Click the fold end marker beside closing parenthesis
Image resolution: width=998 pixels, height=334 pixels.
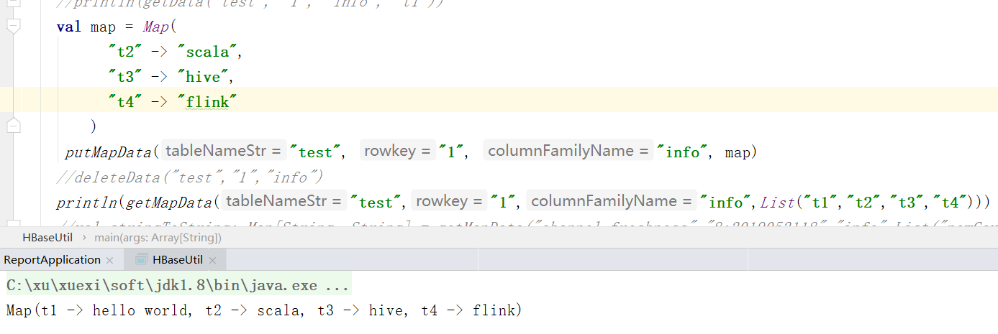point(13,126)
